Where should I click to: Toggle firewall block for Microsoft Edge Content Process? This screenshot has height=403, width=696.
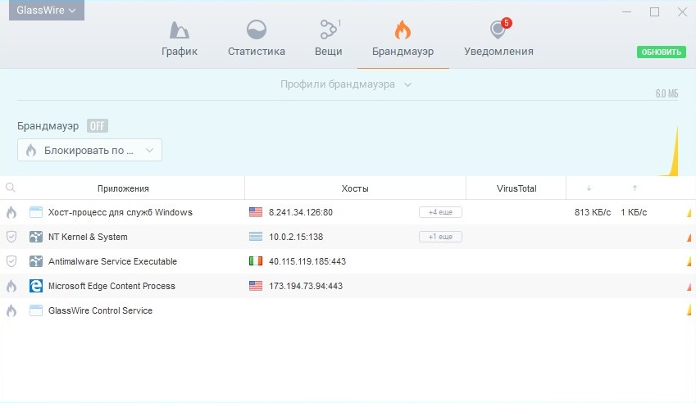[11, 286]
